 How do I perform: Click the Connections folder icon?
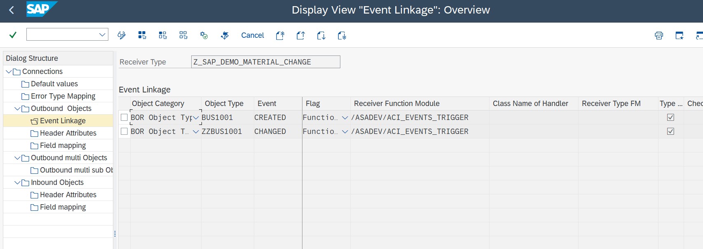tap(17, 72)
